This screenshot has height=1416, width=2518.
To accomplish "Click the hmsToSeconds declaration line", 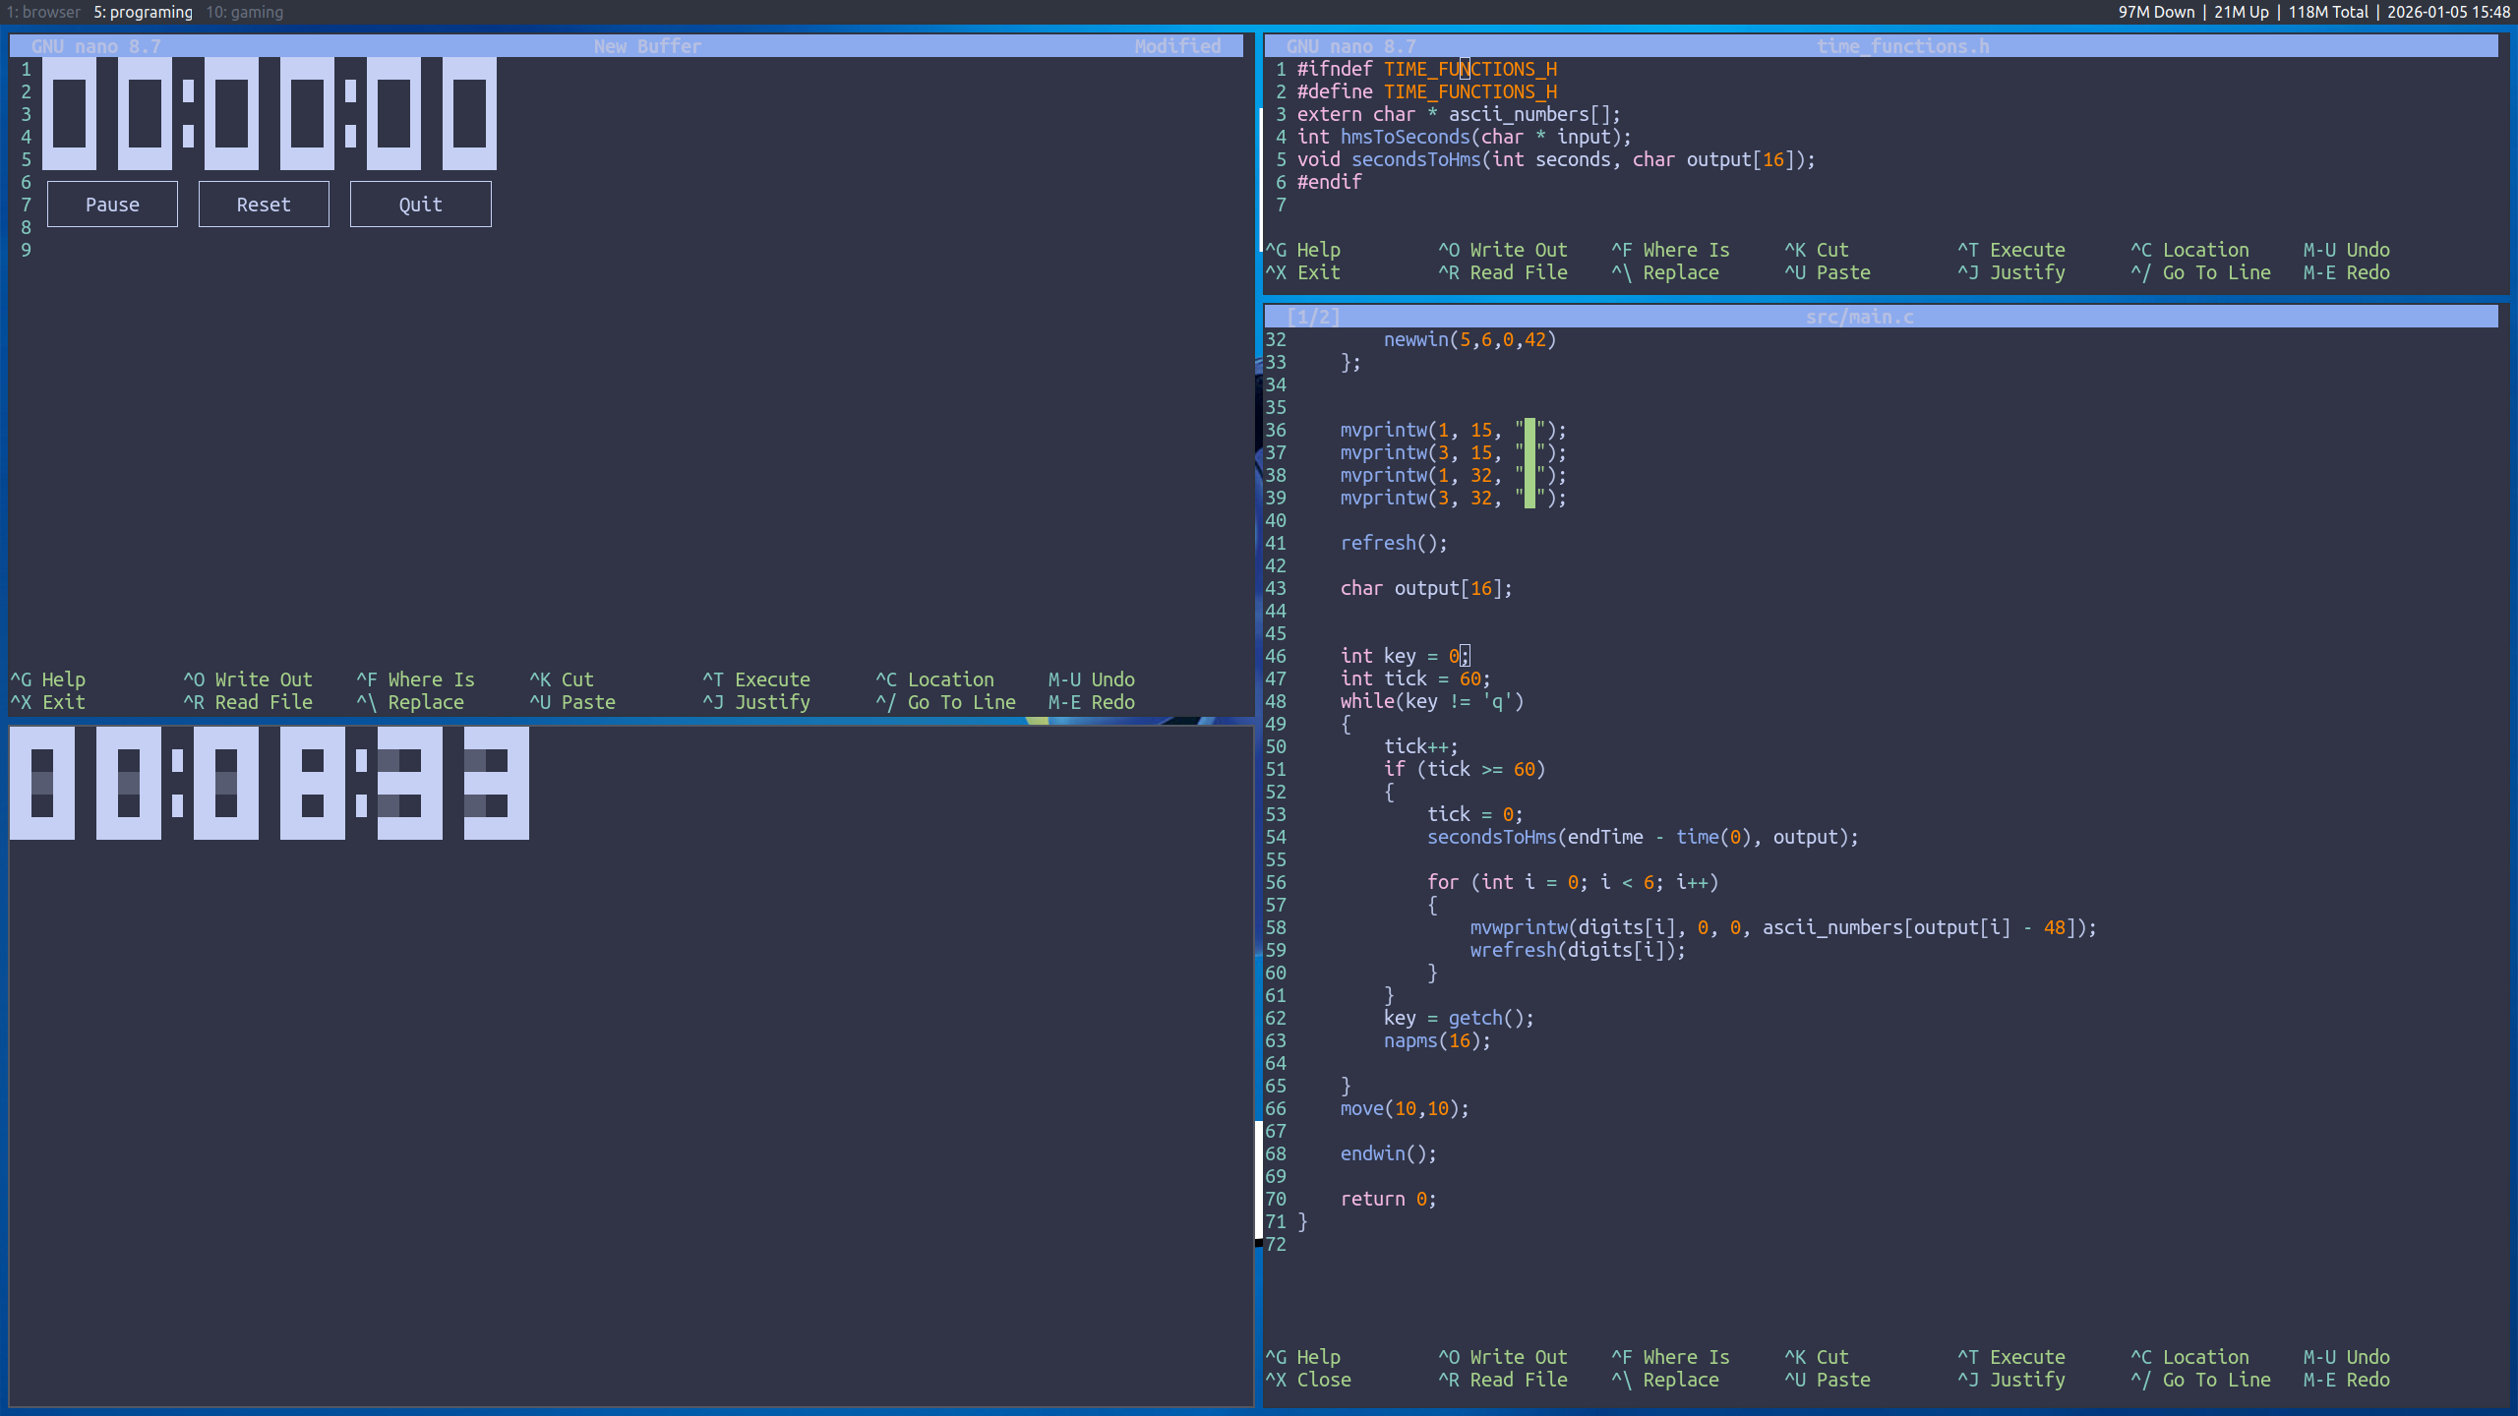I will 1405,137.
